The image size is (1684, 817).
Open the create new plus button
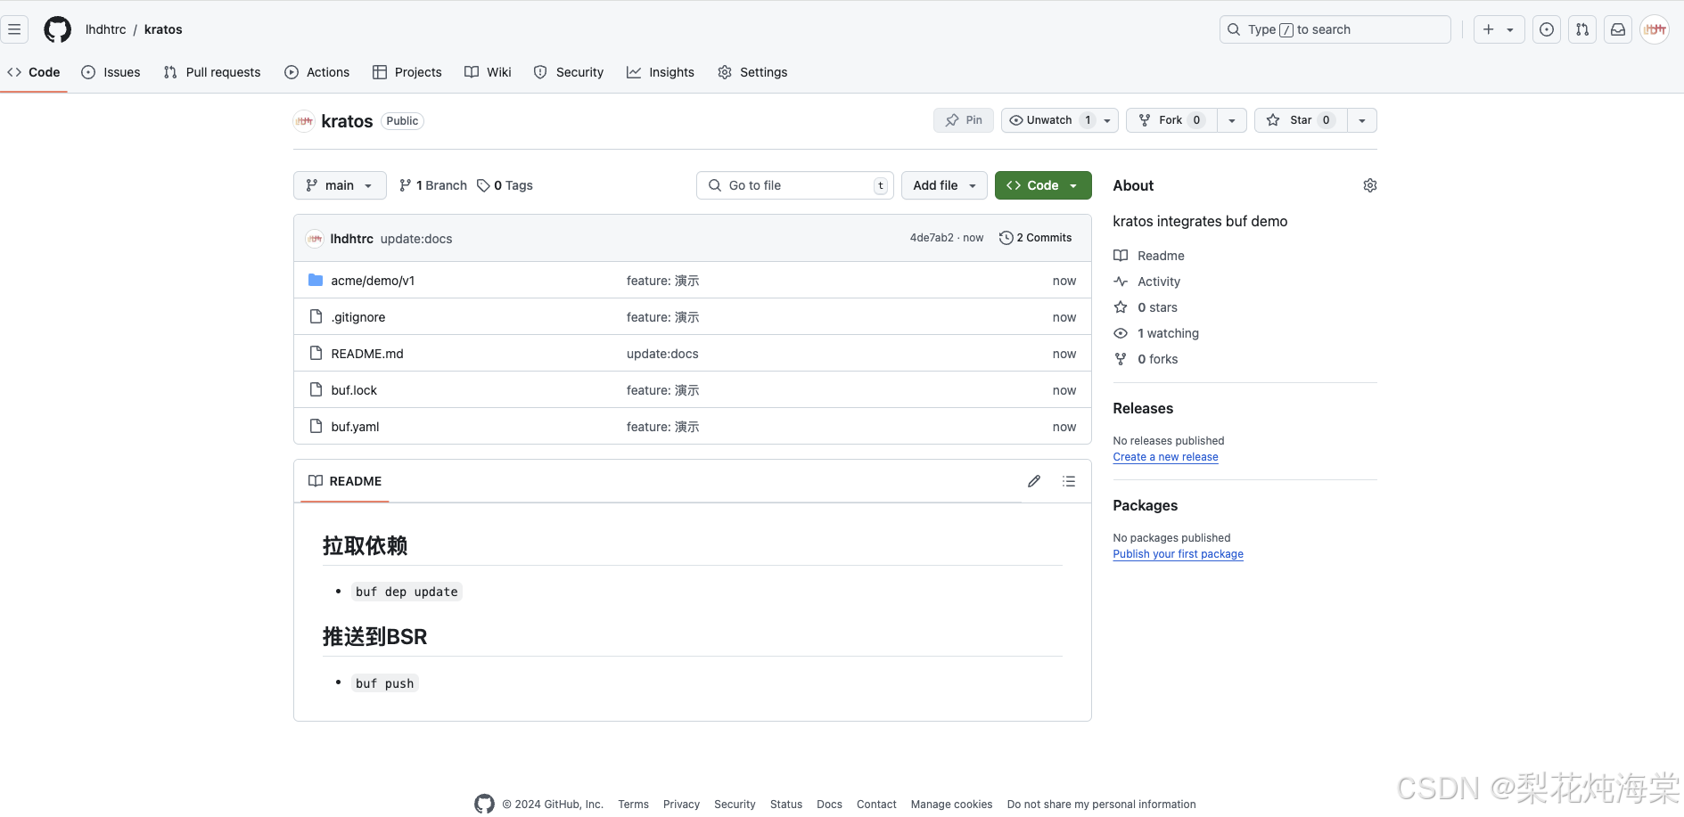point(1488,29)
